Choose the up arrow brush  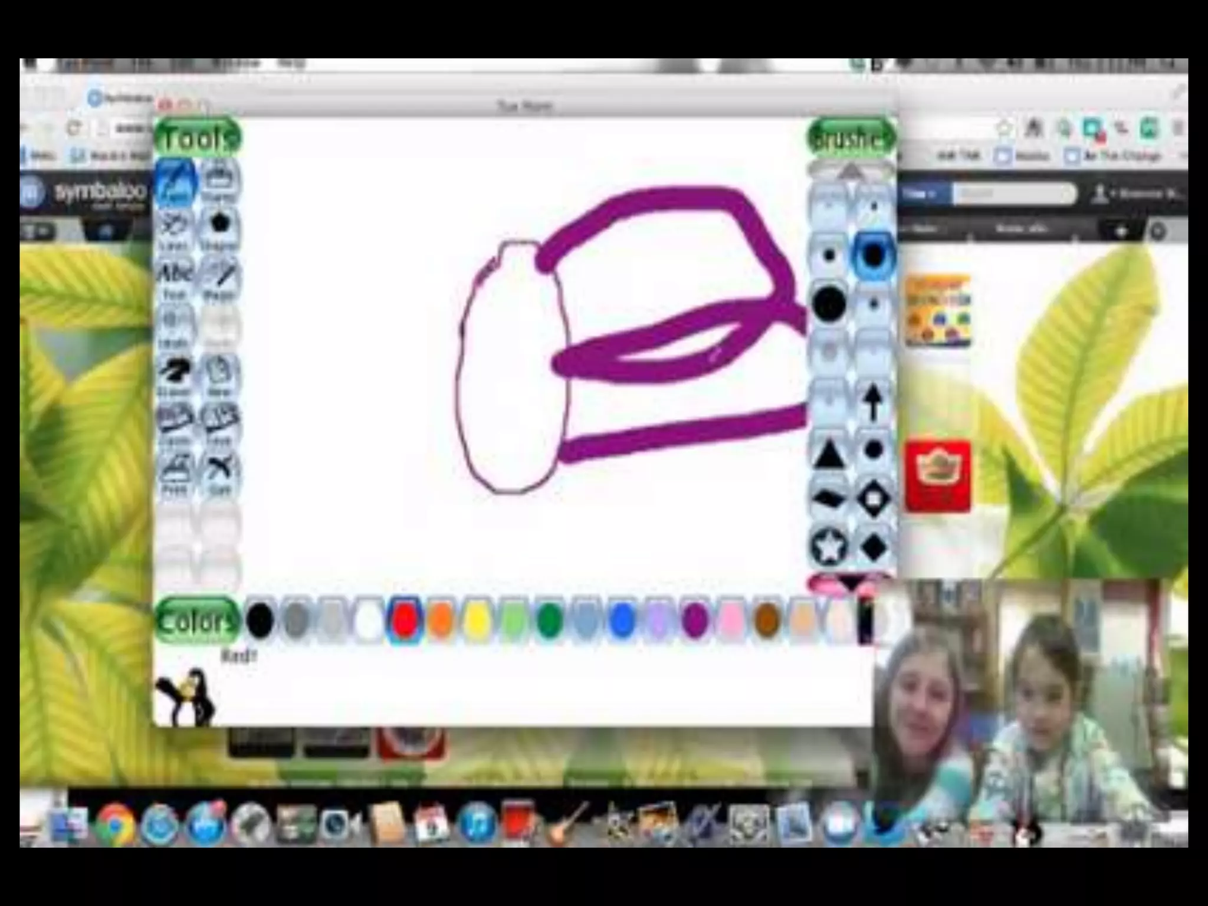pos(874,401)
